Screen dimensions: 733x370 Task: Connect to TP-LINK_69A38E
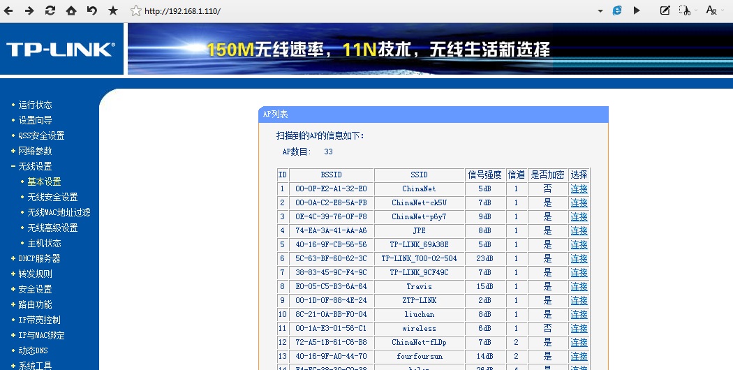point(579,245)
